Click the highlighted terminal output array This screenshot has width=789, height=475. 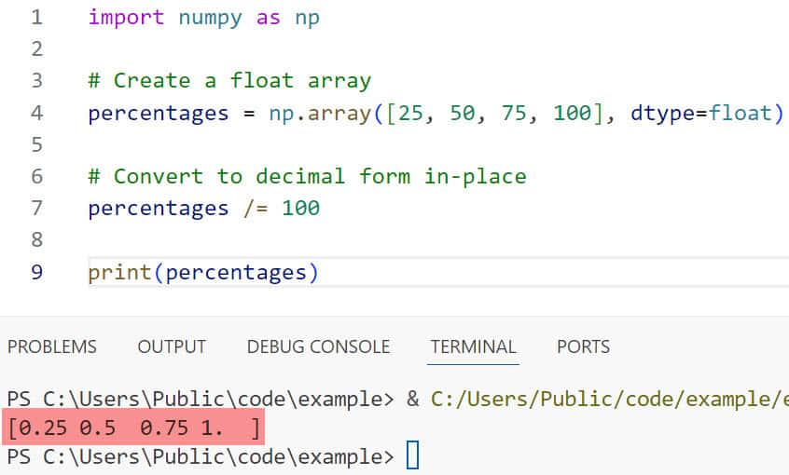point(133,428)
